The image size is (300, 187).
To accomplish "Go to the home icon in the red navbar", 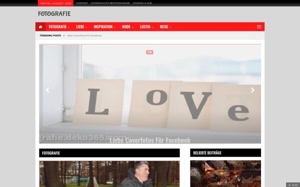I will coord(40,27).
